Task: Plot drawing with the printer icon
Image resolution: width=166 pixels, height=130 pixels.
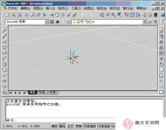Action: click(27, 15)
